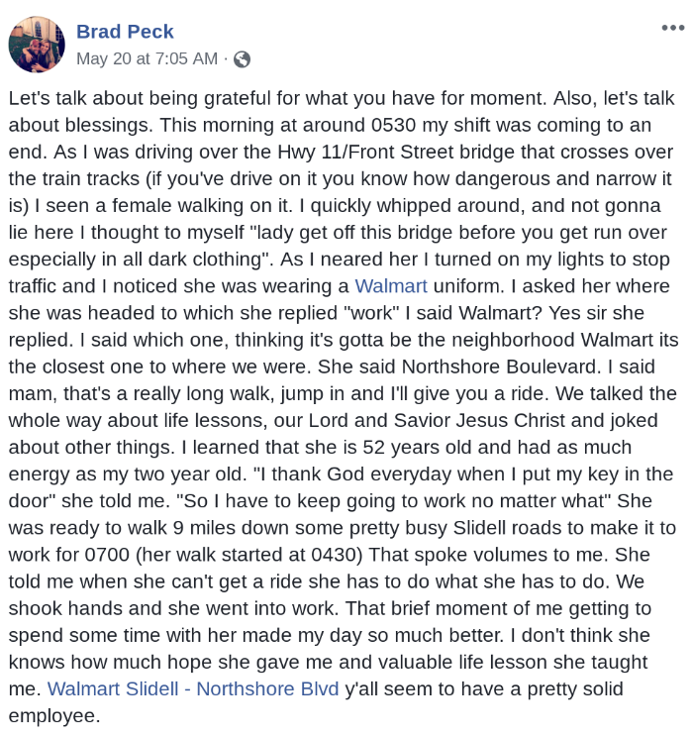Open the three-dot post options menu
The height and width of the screenshot is (735, 693).
coord(673,28)
